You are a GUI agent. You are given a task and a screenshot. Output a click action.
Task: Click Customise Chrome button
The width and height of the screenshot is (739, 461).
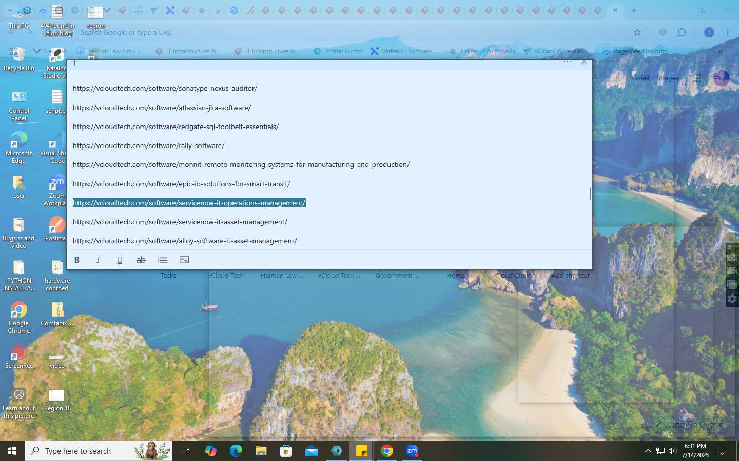[690, 424]
